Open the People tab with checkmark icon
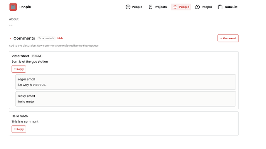The width and height of the screenshot is (266, 149). [x=134, y=7]
